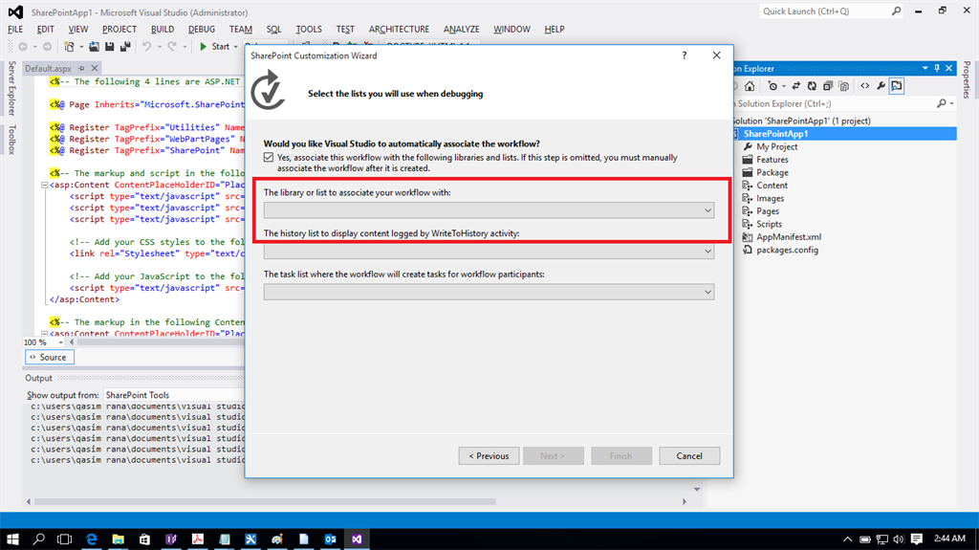Click the Source view button
The image size is (979, 550).
tap(50, 357)
